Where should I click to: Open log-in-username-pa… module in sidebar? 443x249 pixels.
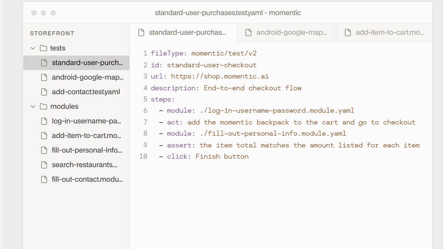coord(76,121)
